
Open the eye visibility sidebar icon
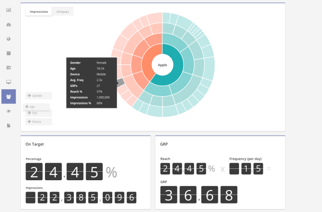point(9,111)
